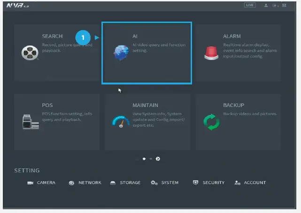This screenshot has width=301, height=213.
Task: Open the POS tile title
Action: pyautogui.click(x=47, y=105)
